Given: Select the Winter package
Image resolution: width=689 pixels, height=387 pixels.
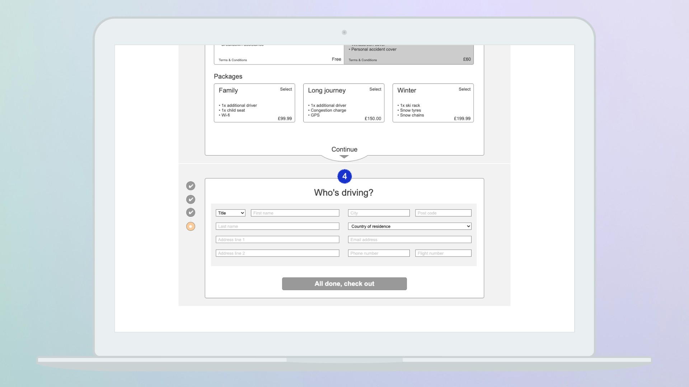Looking at the screenshot, I should [x=464, y=89].
